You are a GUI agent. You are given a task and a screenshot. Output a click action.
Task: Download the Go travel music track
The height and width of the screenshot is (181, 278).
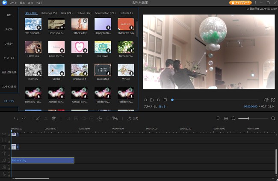pyautogui.click(x=108, y=50)
